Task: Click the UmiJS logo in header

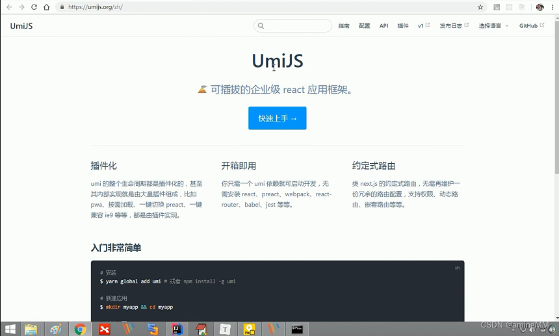Action: pos(21,25)
